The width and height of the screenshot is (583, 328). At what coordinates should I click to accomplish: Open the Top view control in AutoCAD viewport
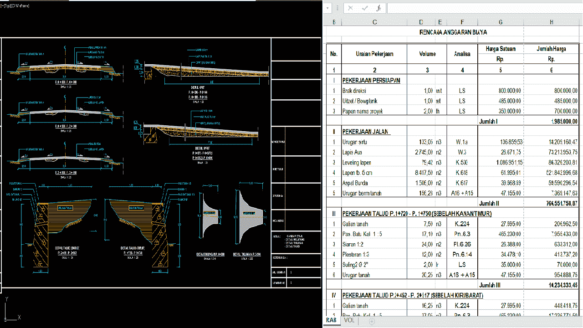(7, 6)
